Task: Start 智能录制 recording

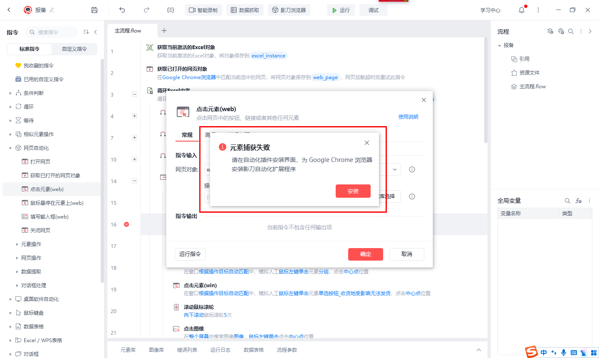Action: [x=203, y=10]
